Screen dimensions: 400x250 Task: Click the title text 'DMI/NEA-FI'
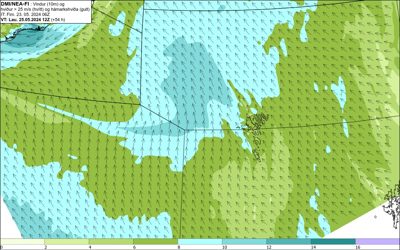(x=15, y=4)
